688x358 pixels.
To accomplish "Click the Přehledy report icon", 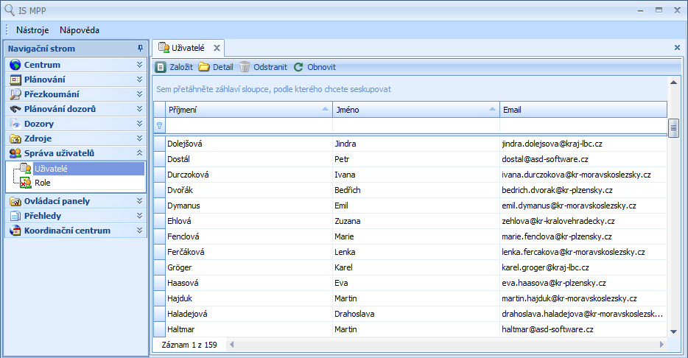I will [15, 216].
